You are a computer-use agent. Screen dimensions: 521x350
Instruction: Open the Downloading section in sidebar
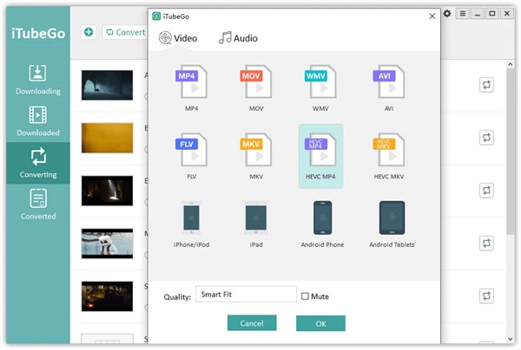[x=38, y=80]
